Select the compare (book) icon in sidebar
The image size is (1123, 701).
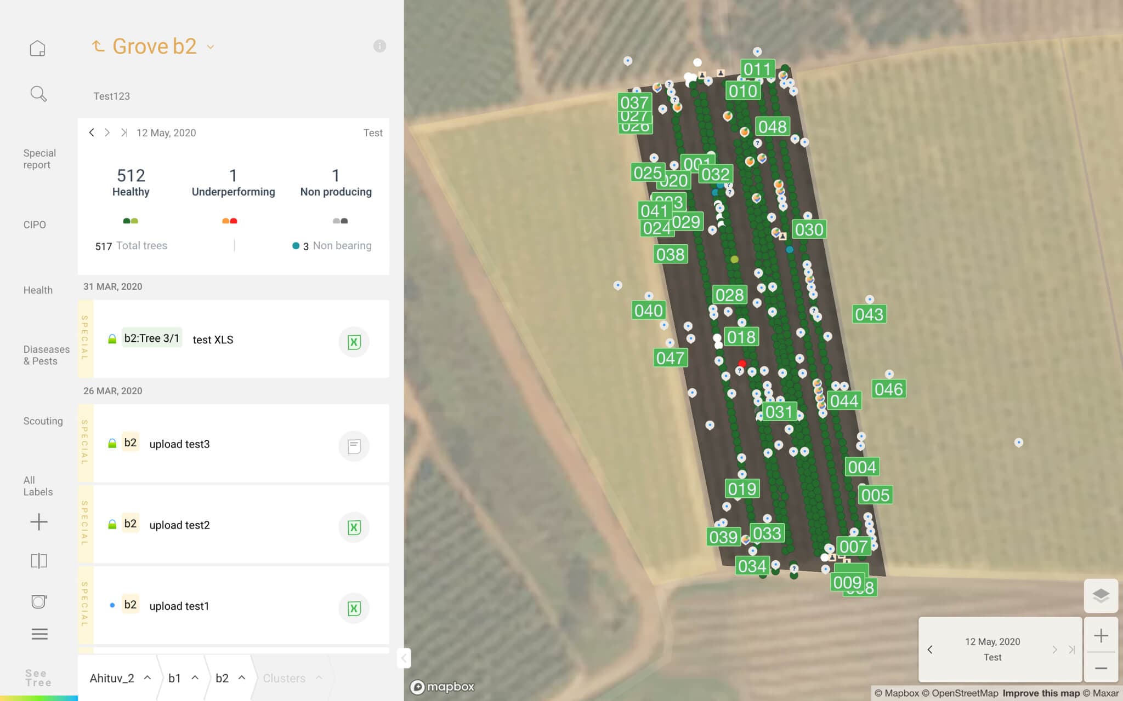(38, 560)
